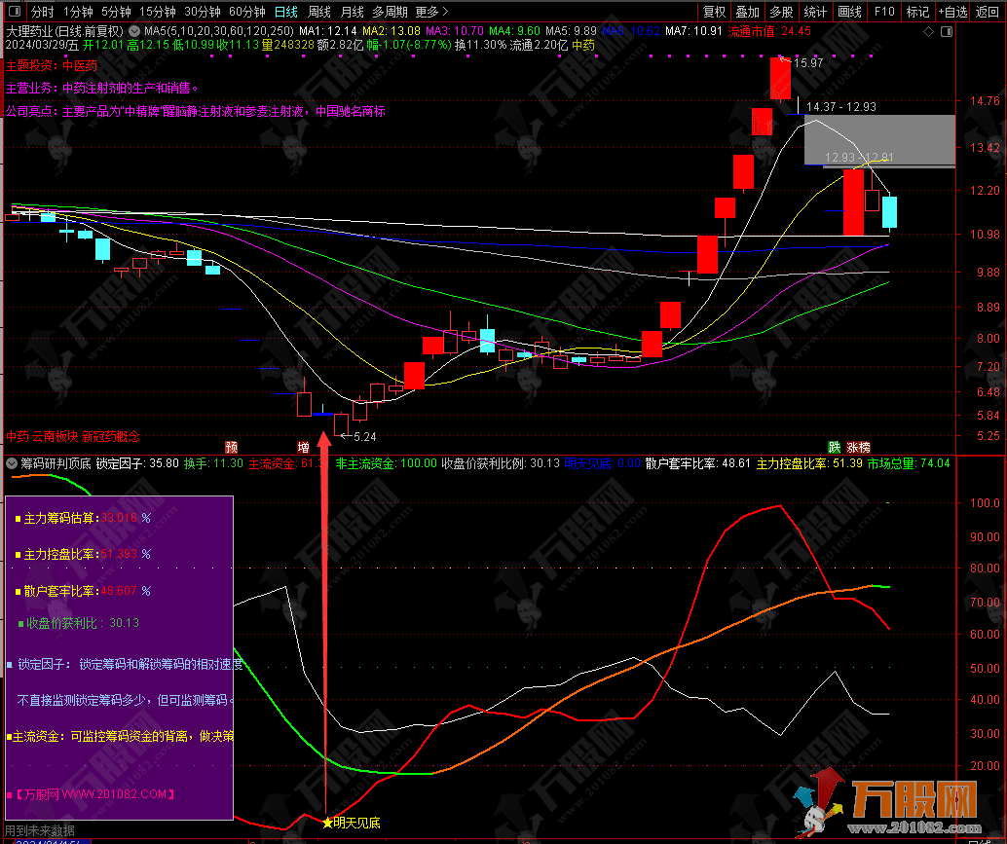This screenshot has height=844, width=1007.
Task: Toggle the side panel icon beside 分时
Action: (x=16, y=12)
